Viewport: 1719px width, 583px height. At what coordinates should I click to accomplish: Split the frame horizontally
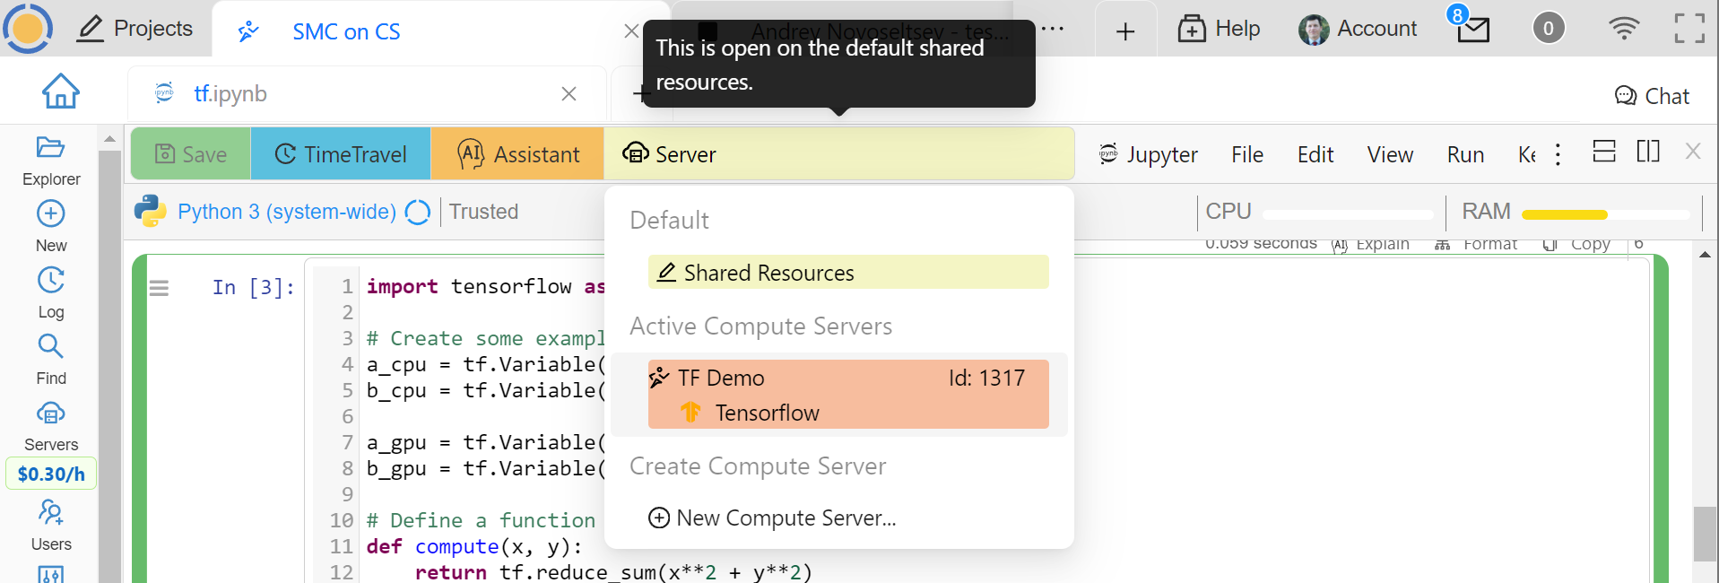(1604, 152)
